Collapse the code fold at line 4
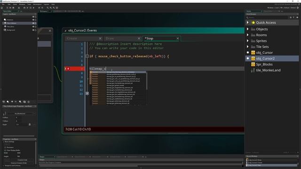The image size is (301, 169). (x=87, y=56)
